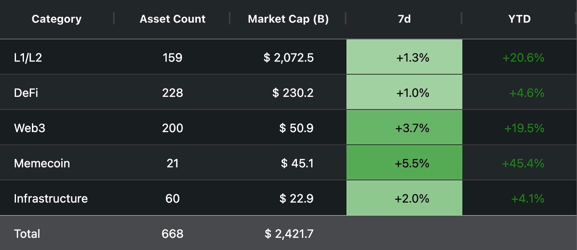Open the DeFi category row
This screenshot has height=250, width=577.
click(x=288, y=92)
